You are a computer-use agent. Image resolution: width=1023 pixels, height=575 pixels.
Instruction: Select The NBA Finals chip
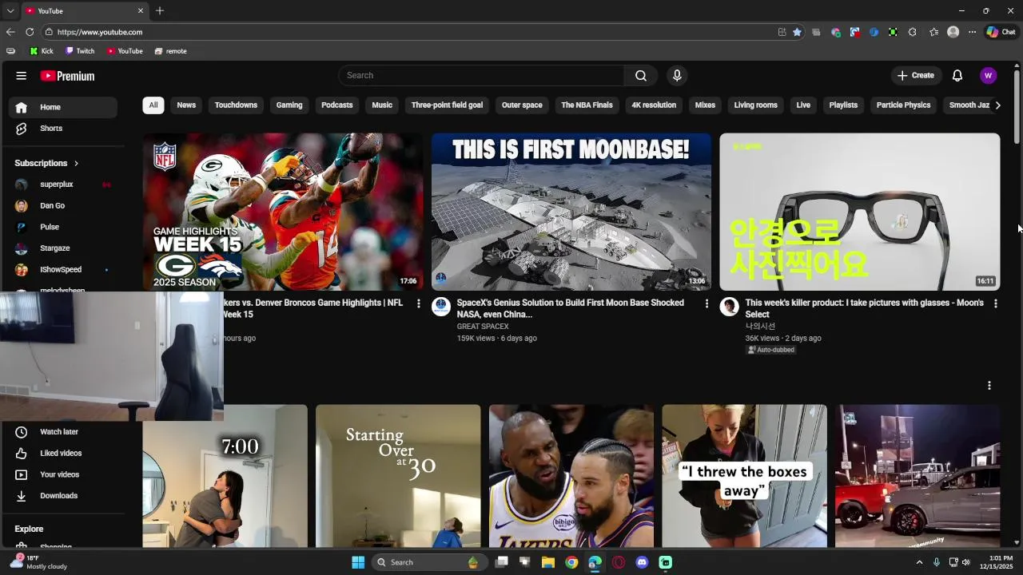click(x=587, y=105)
